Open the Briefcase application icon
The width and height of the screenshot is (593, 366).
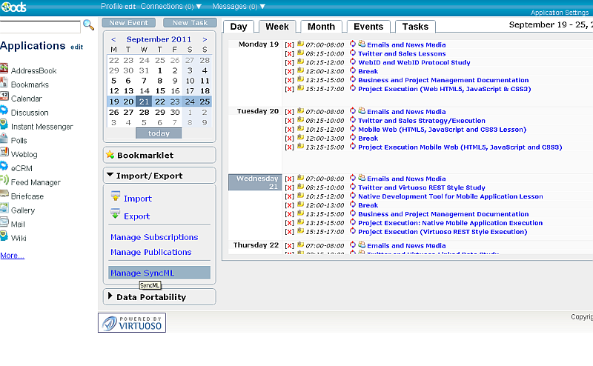(x=4, y=196)
